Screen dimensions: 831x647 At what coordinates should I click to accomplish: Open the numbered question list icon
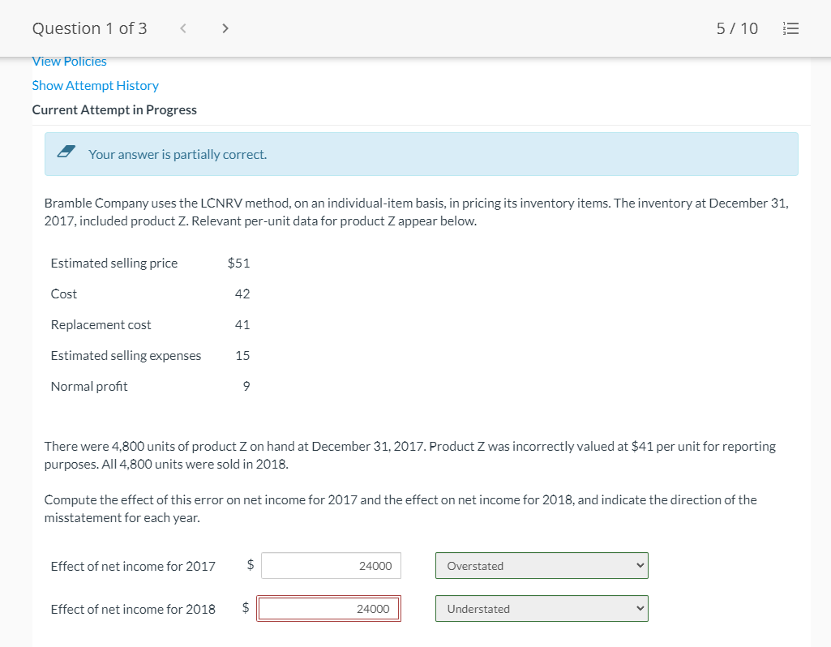pyautogui.click(x=791, y=28)
